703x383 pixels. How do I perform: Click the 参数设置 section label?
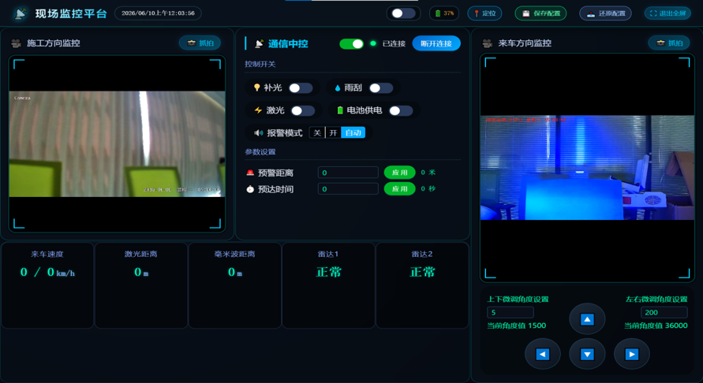260,152
